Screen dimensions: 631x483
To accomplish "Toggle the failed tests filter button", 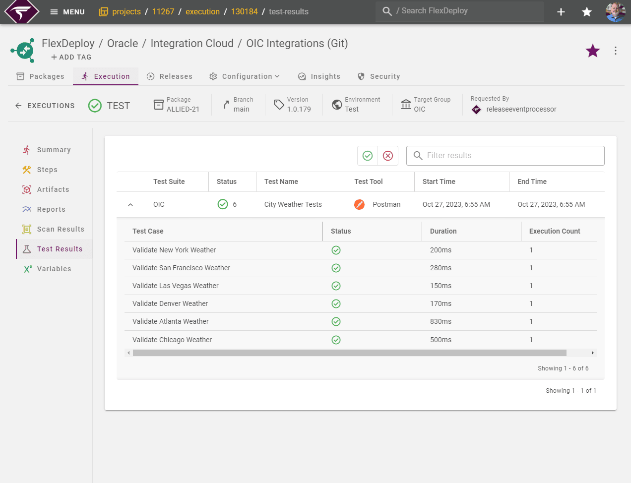I will point(388,156).
